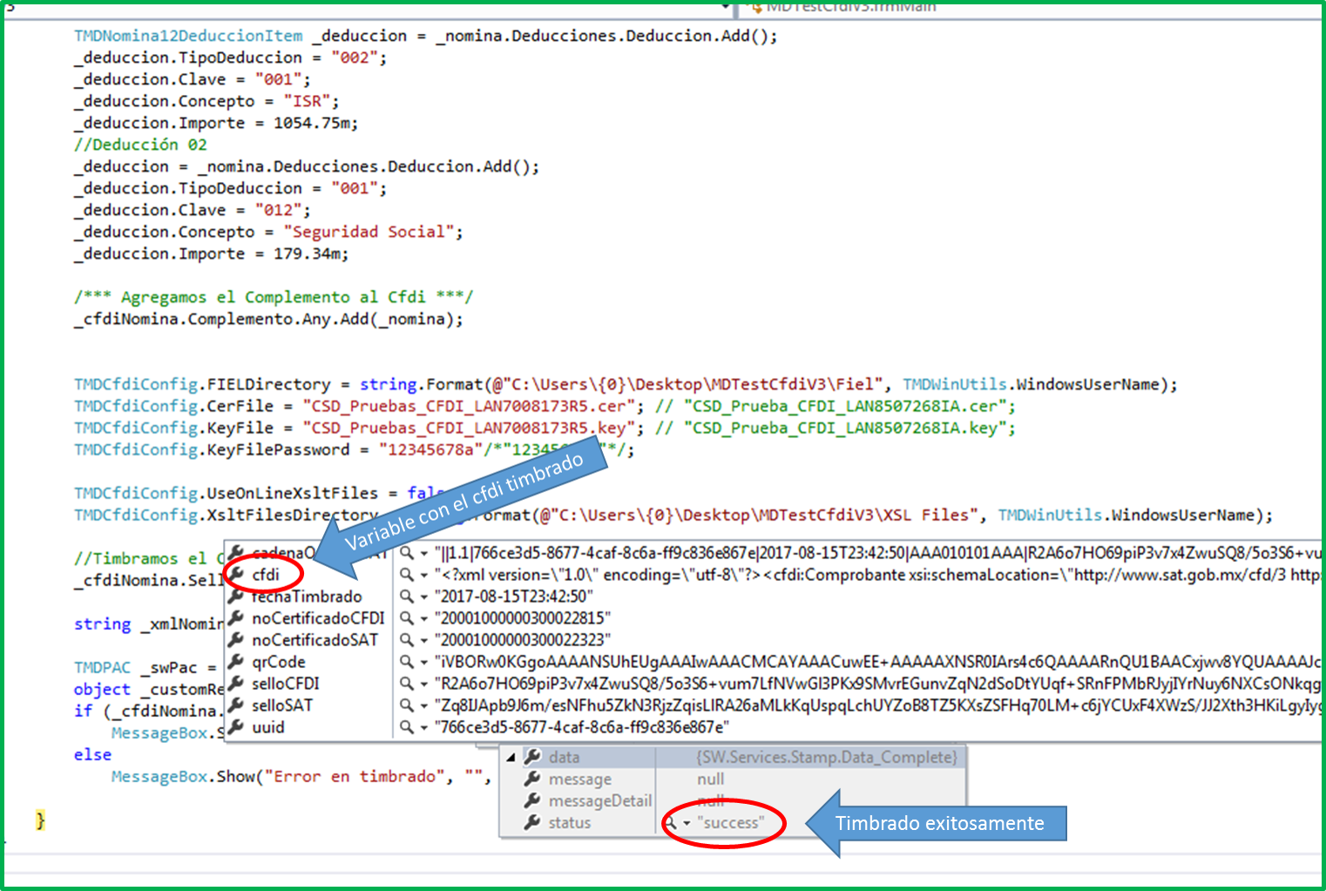Viewport: 1326px width, 891px height.
Task: Open visualizer dropdown arrow for qrCode row
Action: click(x=424, y=663)
